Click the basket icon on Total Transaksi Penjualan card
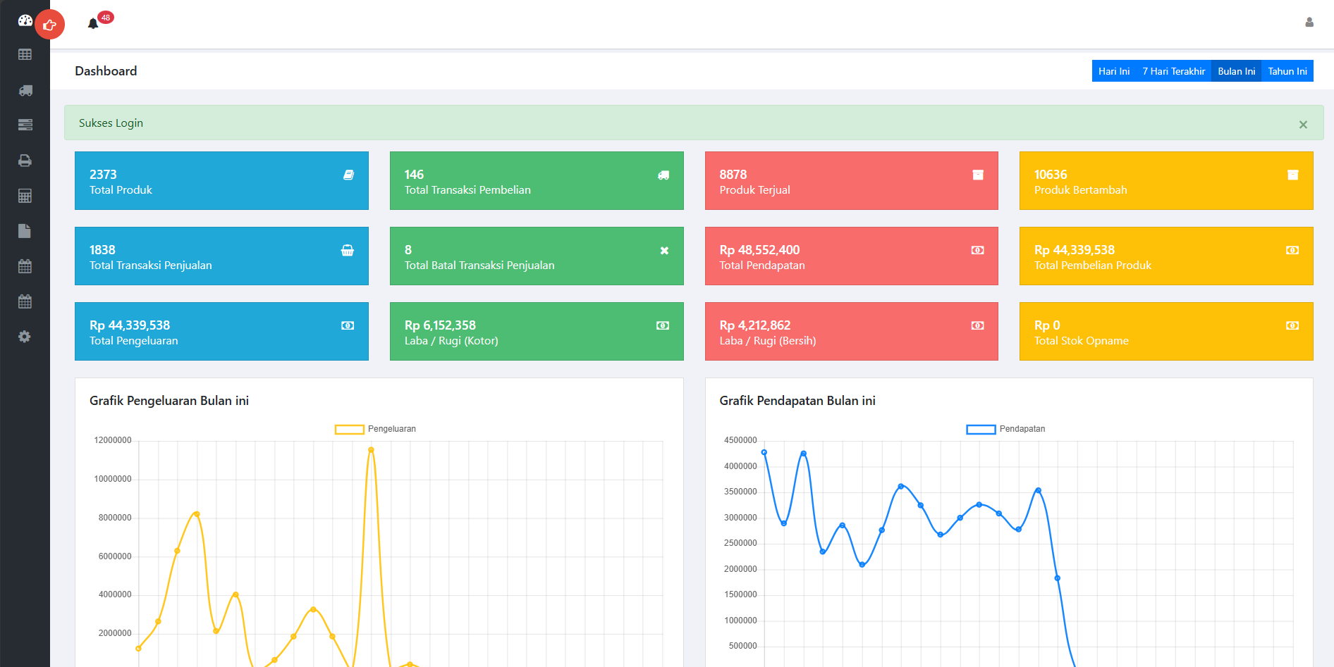 [x=348, y=250]
